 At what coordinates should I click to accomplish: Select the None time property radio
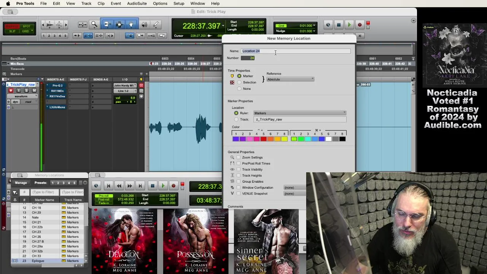[x=239, y=89]
